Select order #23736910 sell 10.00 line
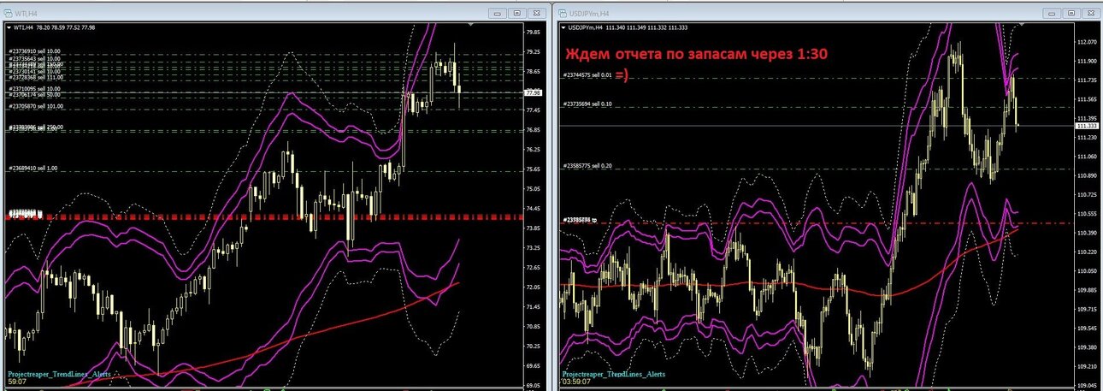The width and height of the screenshot is (1103, 391). click(x=35, y=51)
